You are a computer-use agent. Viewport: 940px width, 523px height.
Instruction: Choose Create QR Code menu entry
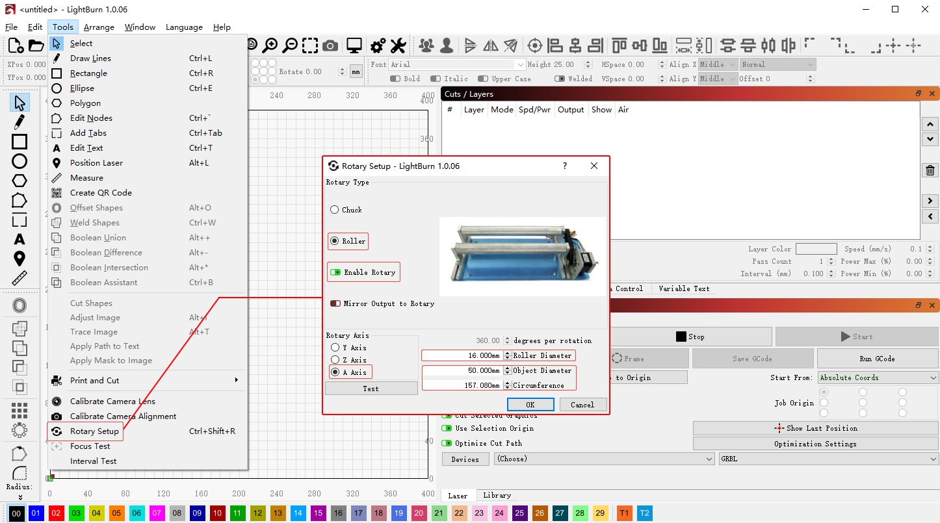[148, 192]
